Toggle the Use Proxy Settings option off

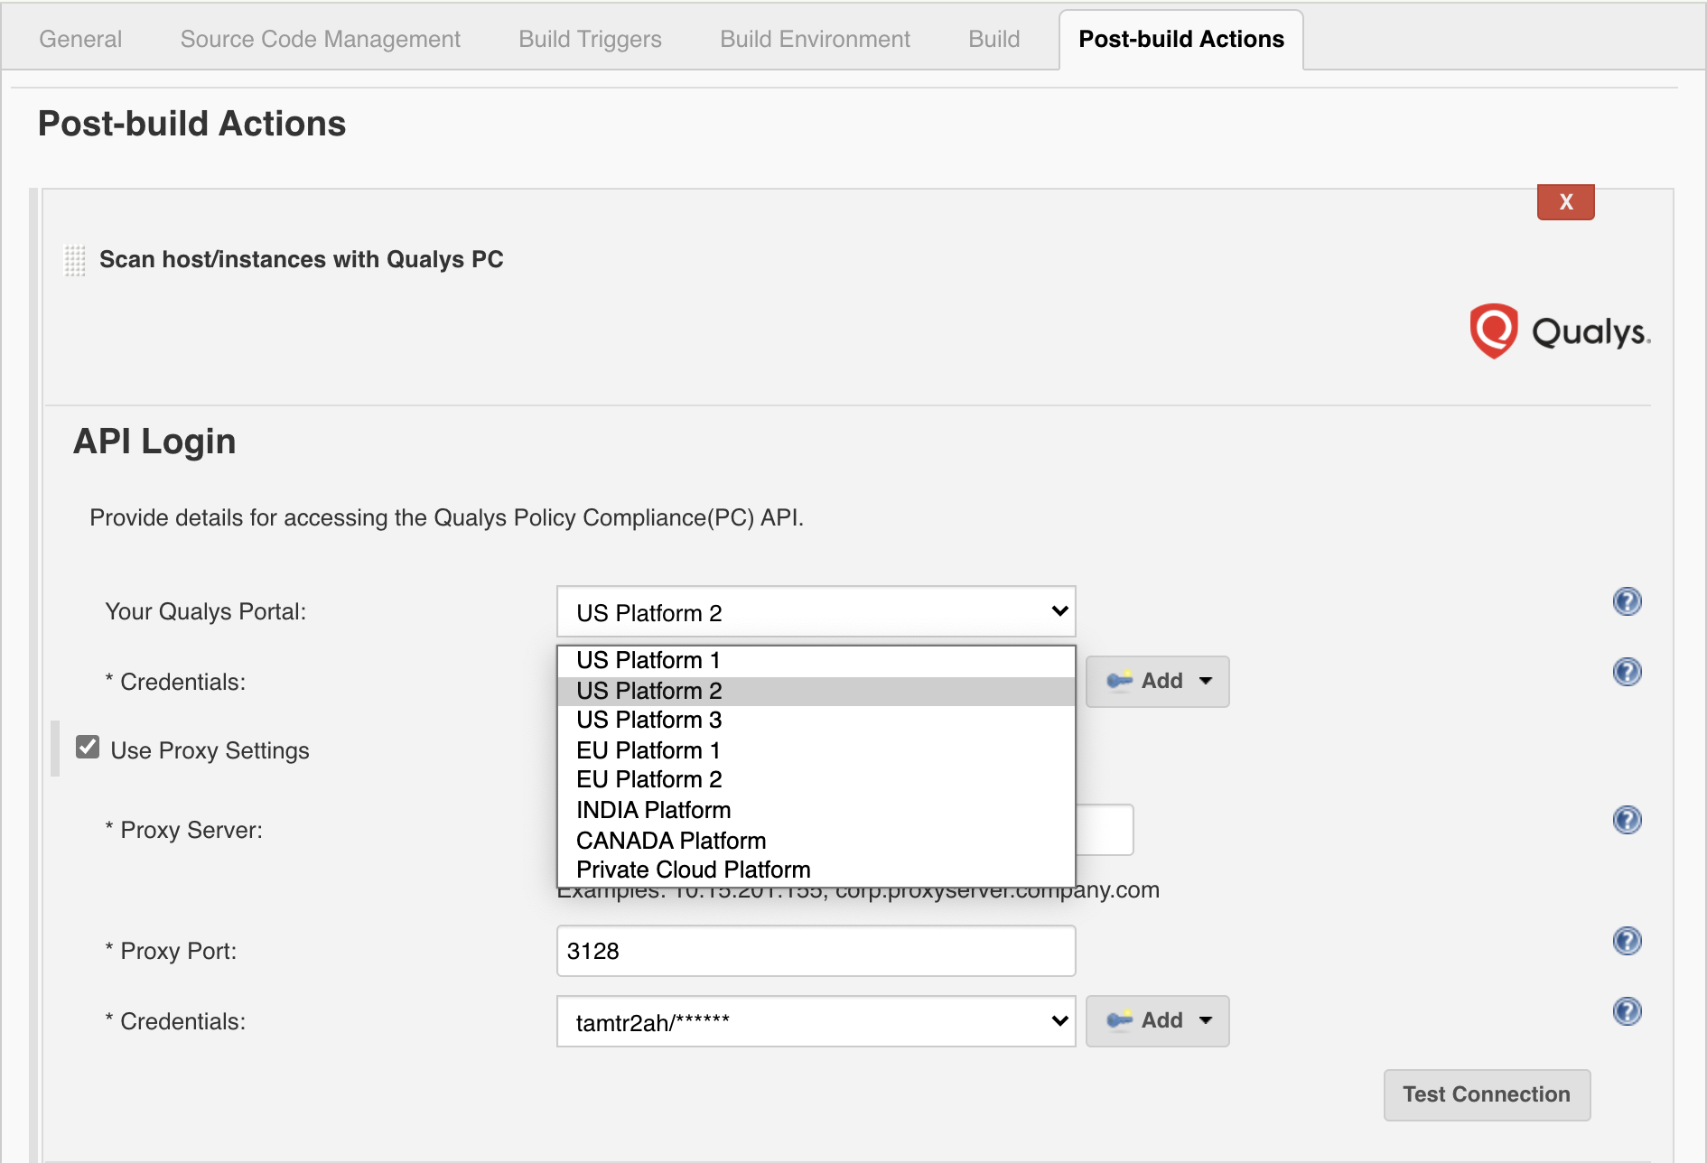tap(87, 748)
